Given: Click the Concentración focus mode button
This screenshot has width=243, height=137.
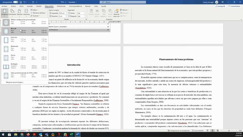Looking at the screenshot, I should point(198,131).
